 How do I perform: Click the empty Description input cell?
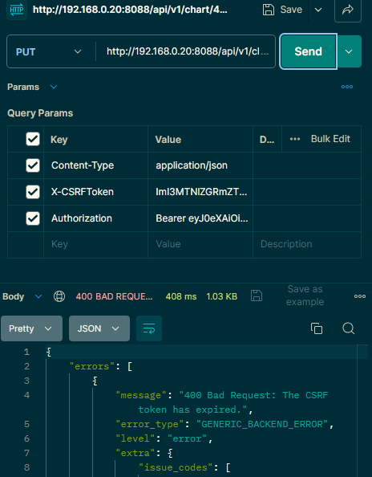tap(307, 244)
